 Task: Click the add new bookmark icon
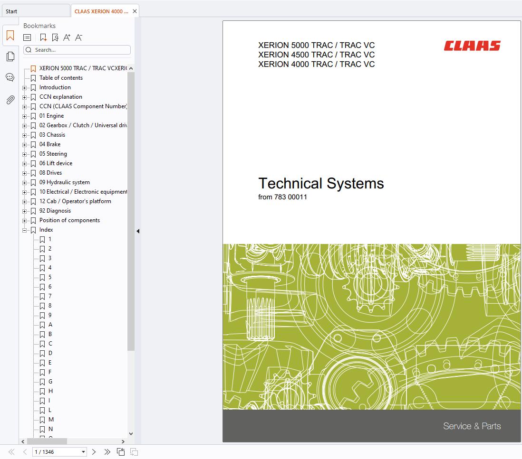coord(43,37)
